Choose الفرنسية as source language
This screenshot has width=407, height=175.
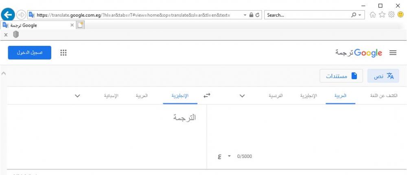point(276,96)
